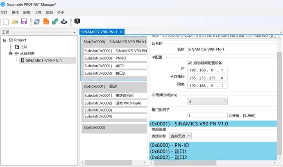
Task: Collapse the Project tree node
Action: pos(5,40)
